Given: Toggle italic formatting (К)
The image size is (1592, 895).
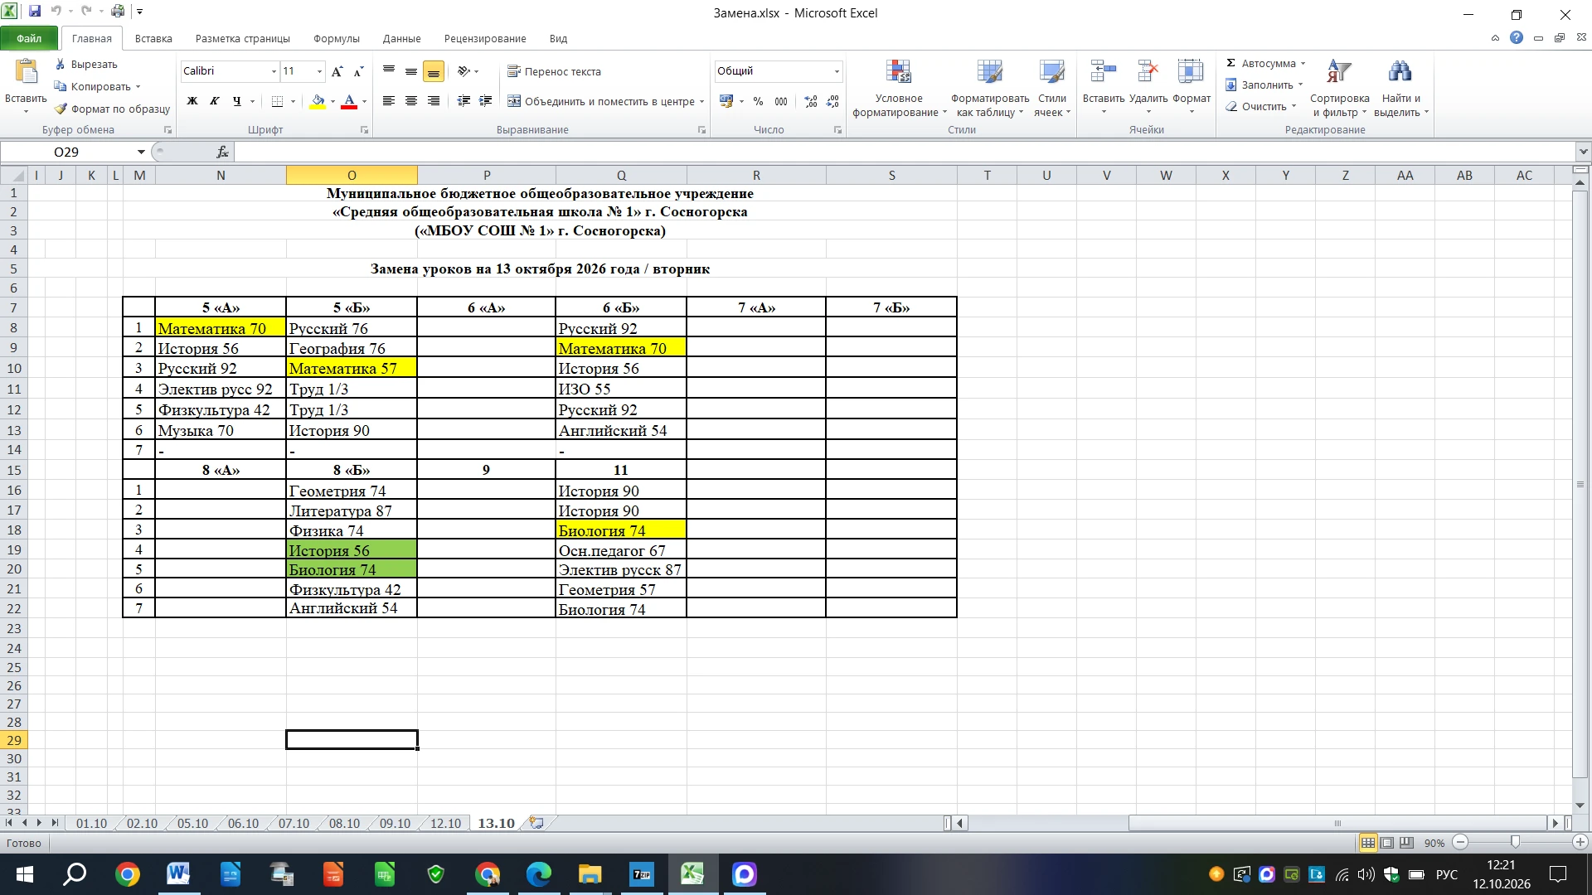Looking at the screenshot, I should (215, 101).
